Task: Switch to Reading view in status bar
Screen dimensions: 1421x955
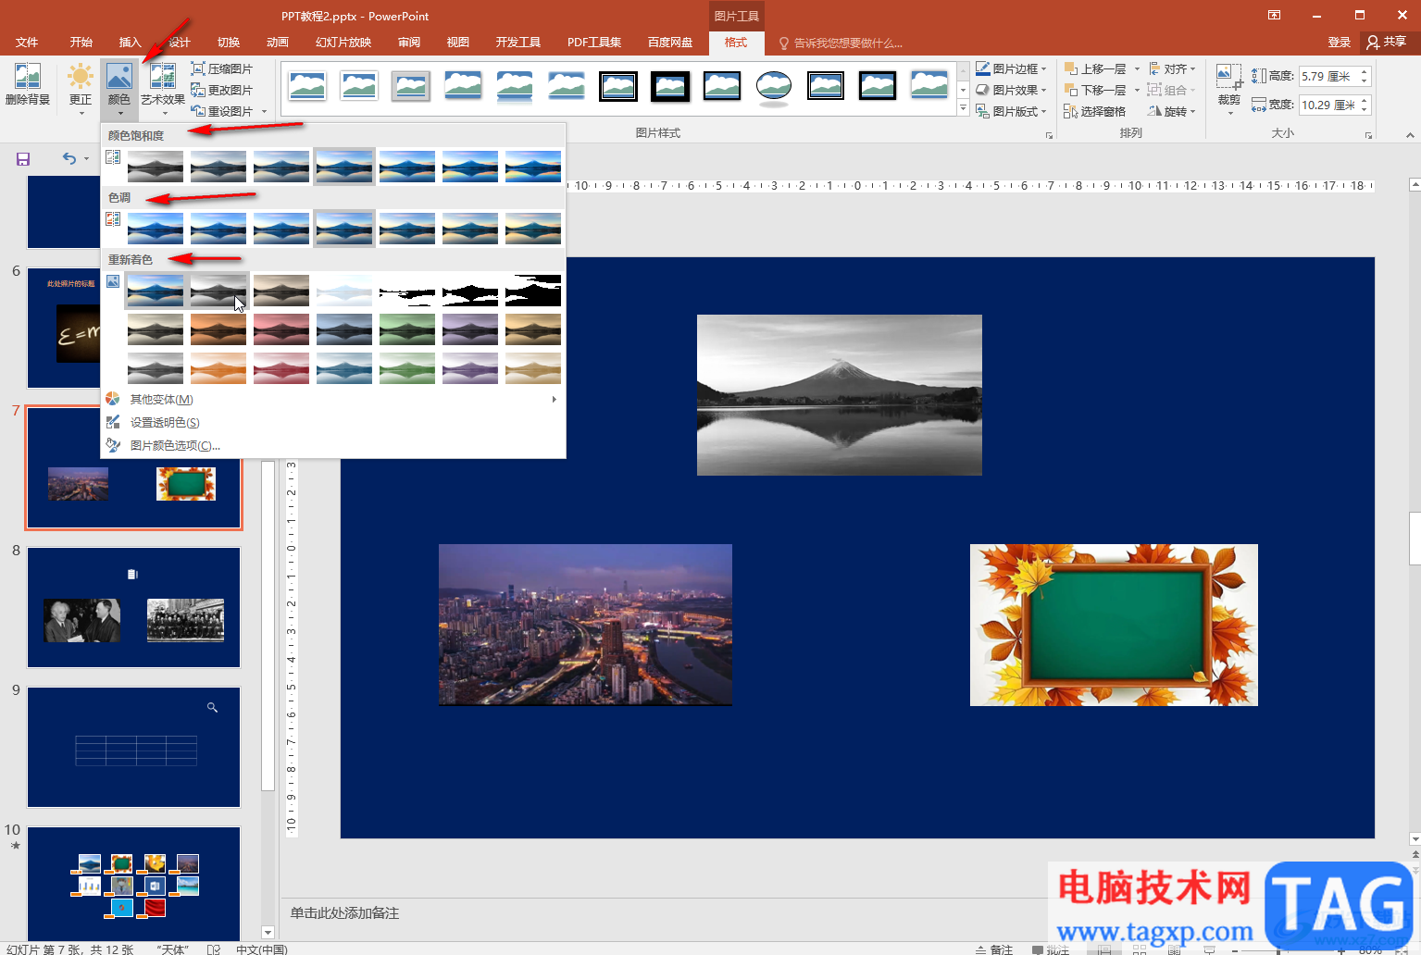Action: pyautogui.click(x=1174, y=949)
